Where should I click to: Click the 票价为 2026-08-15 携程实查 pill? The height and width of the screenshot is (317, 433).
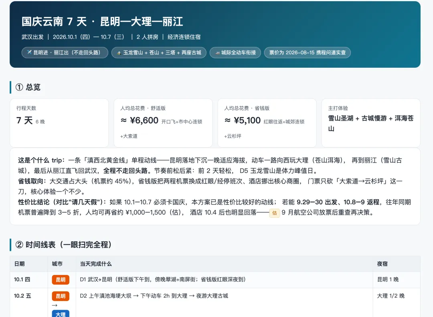point(308,52)
